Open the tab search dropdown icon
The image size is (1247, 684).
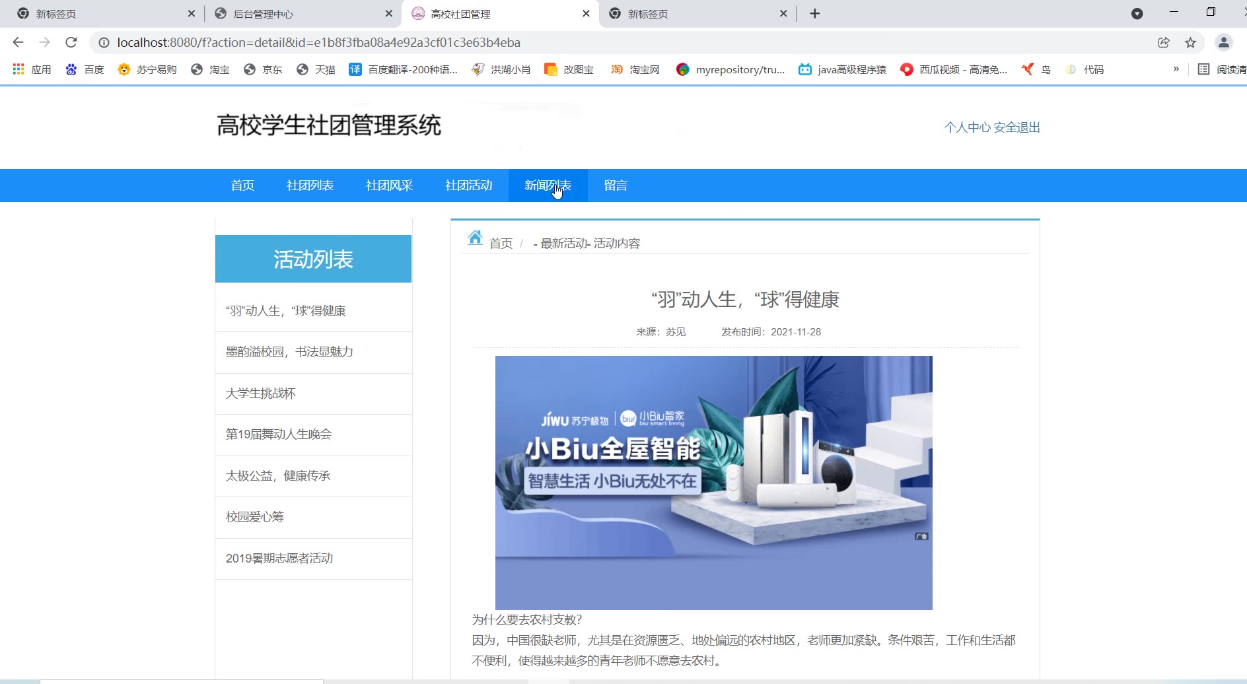tap(1137, 13)
